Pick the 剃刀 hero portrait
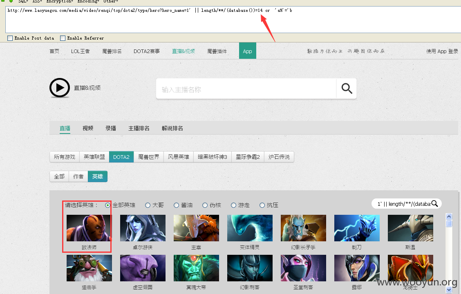The height and width of the screenshot is (294, 461). coord(357,228)
